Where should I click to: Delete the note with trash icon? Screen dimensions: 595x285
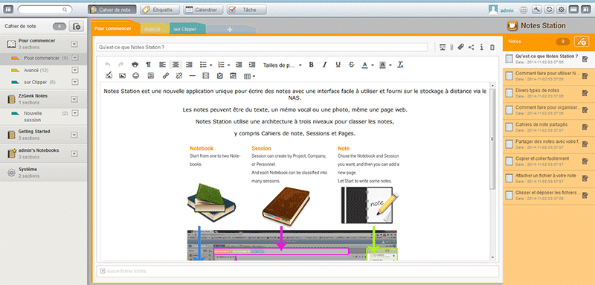tap(492, 47)
